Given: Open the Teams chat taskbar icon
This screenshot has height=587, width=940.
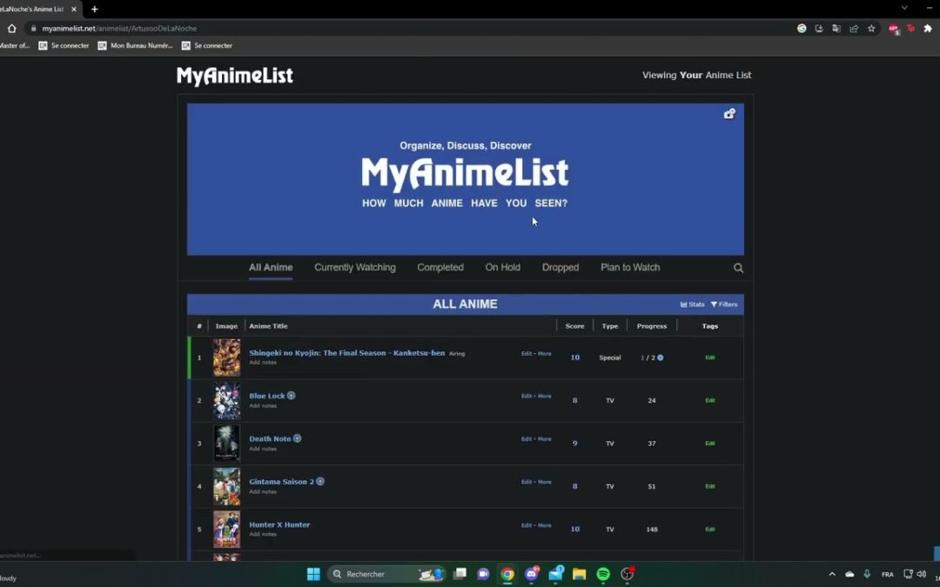Looking at the screenshot, I should pos(483,574).
